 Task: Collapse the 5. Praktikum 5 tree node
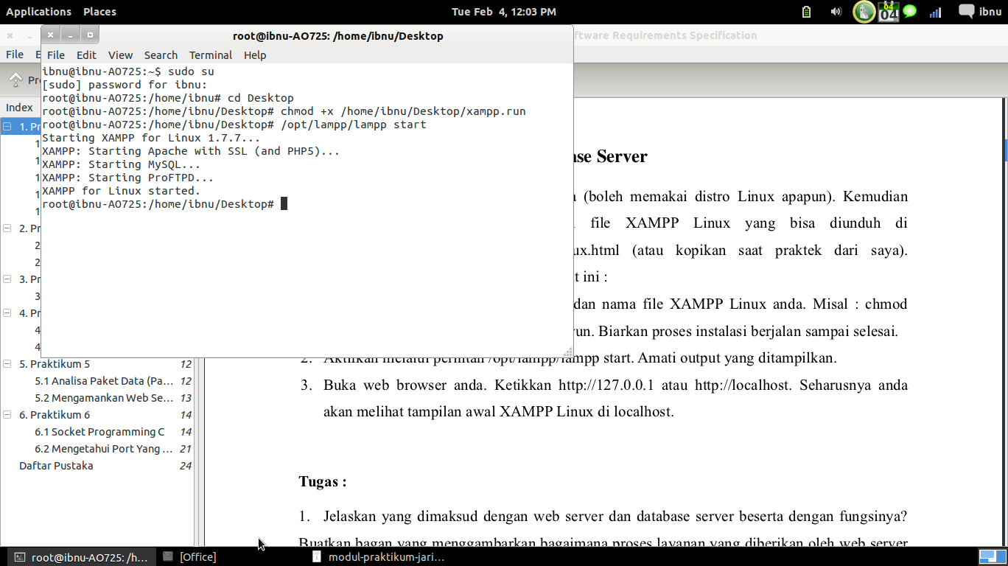tap(7, 364)
